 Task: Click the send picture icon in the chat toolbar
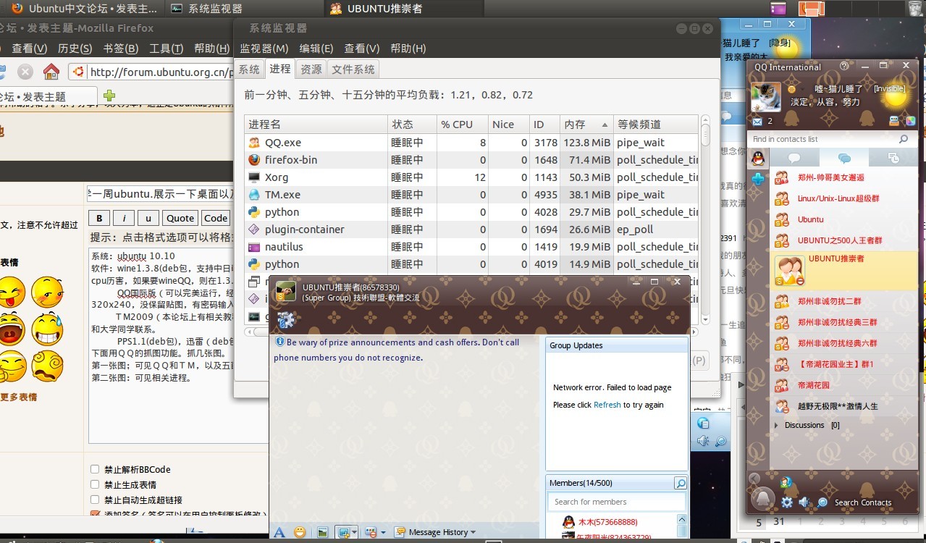pyautogui.click(x=323, y=532)
